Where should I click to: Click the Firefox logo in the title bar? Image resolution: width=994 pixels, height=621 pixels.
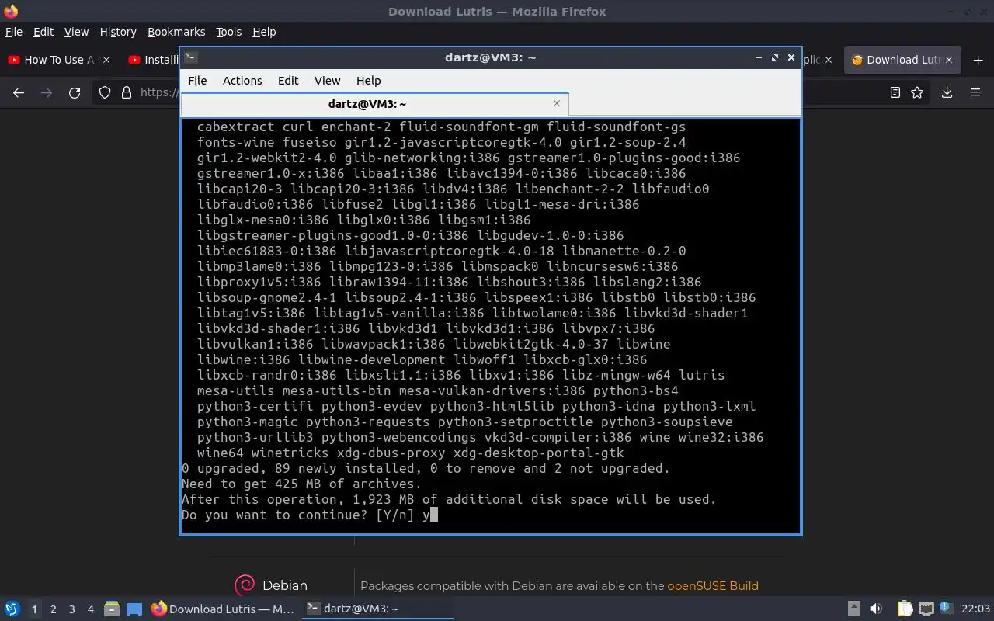pyautogui.click(x=11, y=11)
